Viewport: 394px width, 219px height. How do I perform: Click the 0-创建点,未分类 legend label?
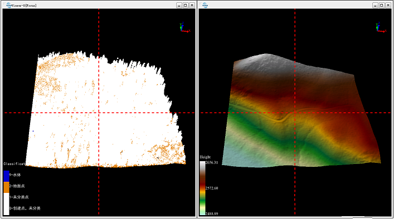click(x=25, y=208)
